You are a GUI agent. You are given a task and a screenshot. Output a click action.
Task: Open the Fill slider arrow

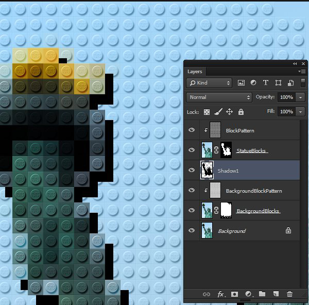point(300,112)
